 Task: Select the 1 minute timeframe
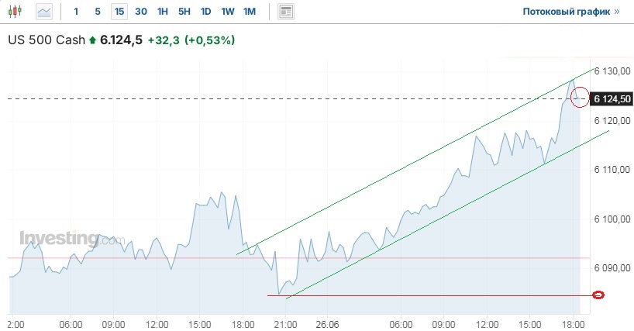pyautogui.click(x=76, y=12)
